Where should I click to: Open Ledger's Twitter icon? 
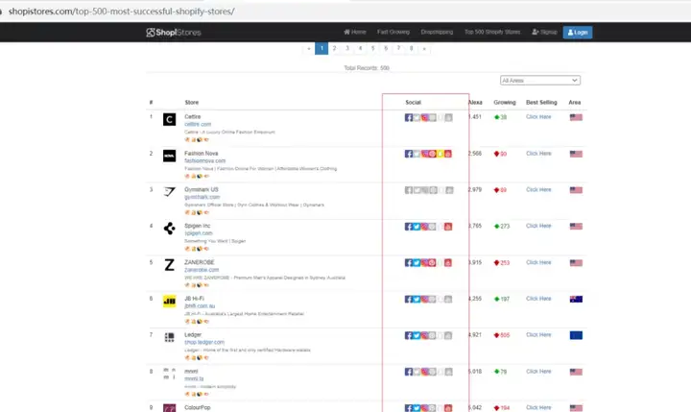click(x=417, y=335)
